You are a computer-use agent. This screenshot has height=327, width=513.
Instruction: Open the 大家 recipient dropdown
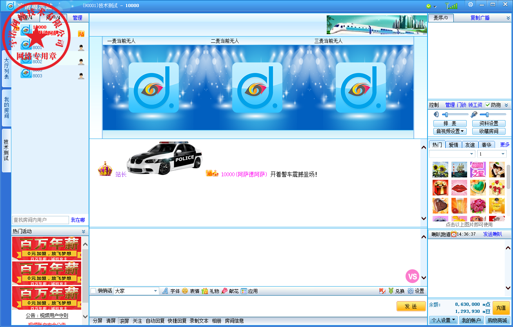(x=136, y=291)
